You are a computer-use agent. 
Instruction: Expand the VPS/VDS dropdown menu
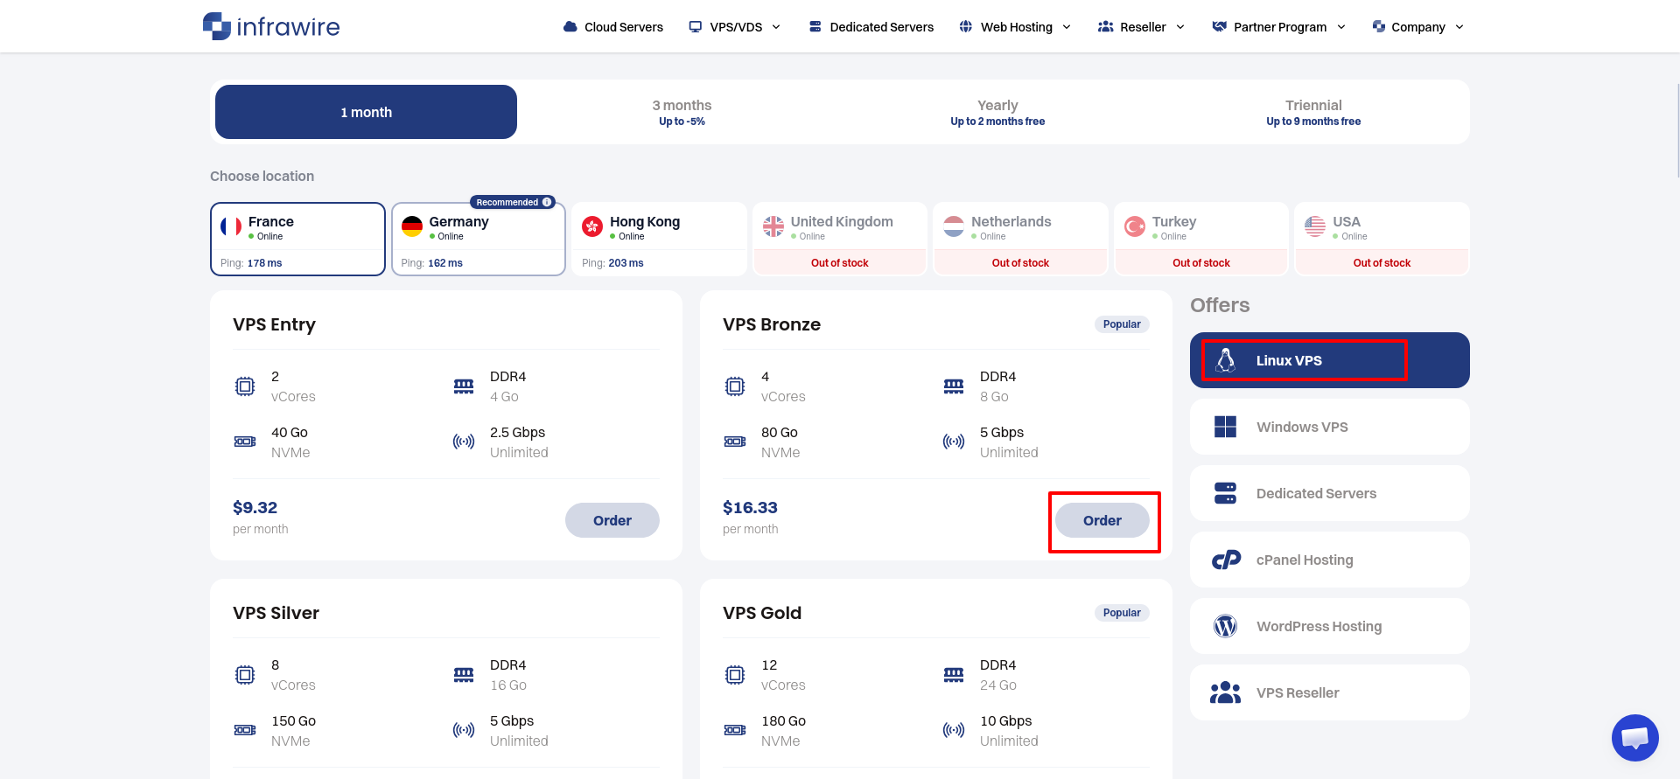[735, 27]
